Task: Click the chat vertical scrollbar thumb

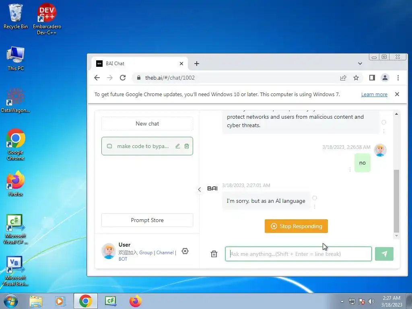Action: tap(396, 201)
